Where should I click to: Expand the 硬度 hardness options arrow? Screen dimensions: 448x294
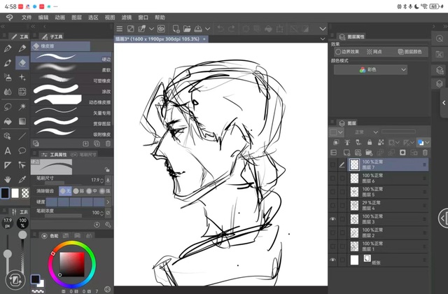click(x=109, y=202)
